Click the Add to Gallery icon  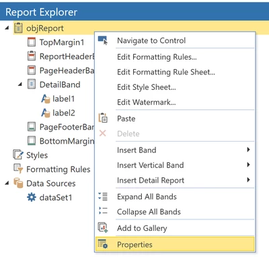103,227
